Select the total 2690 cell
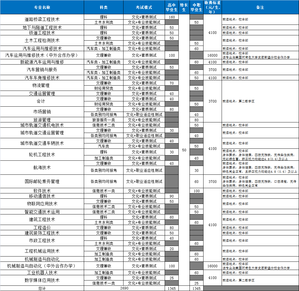The width and height of the screenshot is (299, 291). (x=124, y=288)
